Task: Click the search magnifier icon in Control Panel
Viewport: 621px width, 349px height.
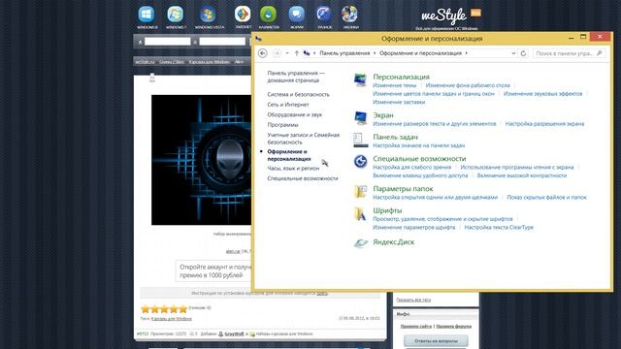Action: point(600,53)
